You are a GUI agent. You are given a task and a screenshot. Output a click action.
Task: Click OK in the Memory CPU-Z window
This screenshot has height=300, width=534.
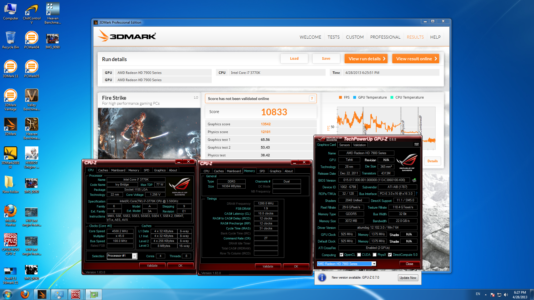point(296,266)
